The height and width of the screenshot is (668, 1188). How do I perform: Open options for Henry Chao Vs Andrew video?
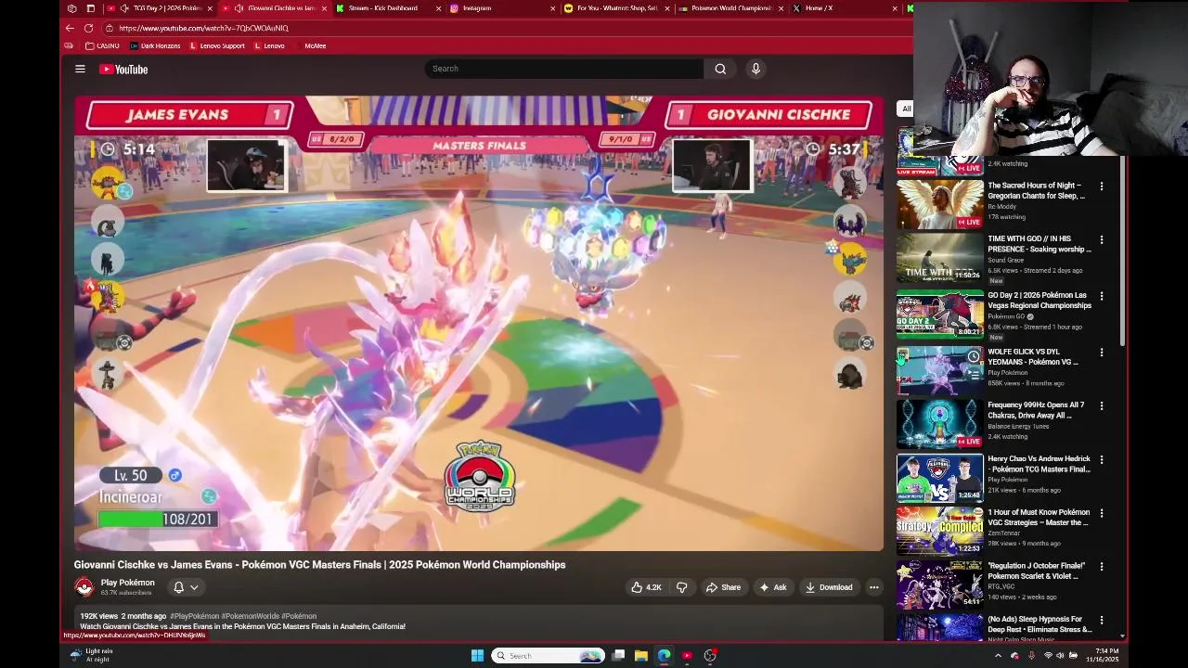[x=1102, y=459]
